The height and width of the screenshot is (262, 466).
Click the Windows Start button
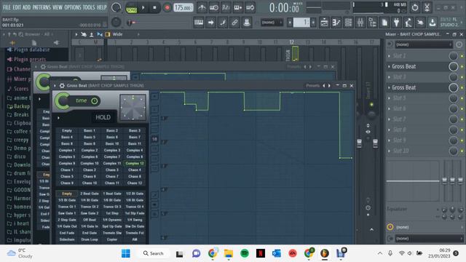[x=126, y=253]
